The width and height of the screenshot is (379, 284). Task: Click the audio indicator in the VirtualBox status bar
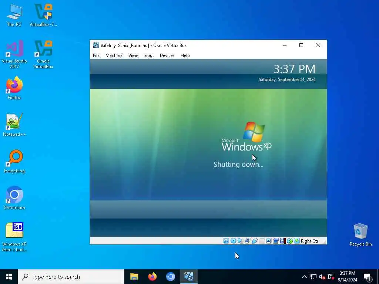[x=240, y=241]
